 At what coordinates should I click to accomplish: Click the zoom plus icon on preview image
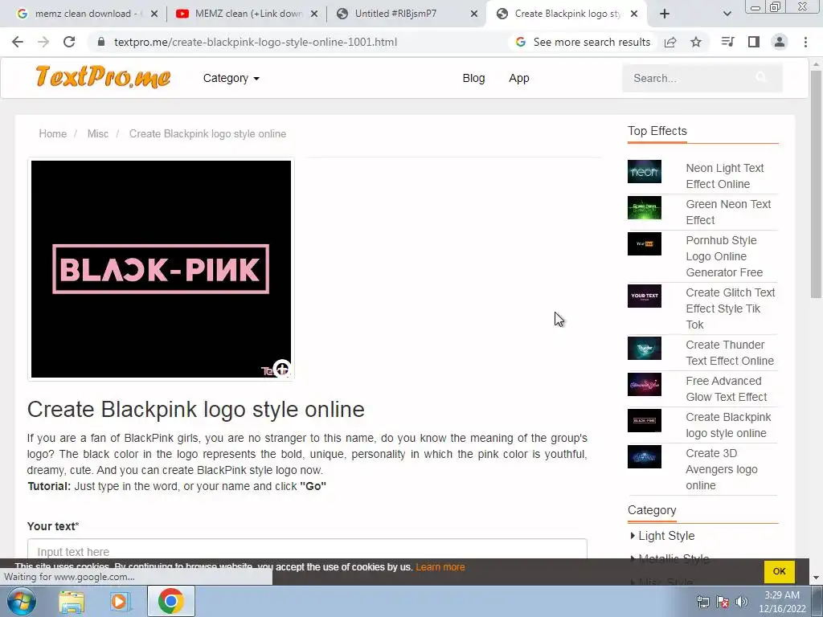[282, 368]
